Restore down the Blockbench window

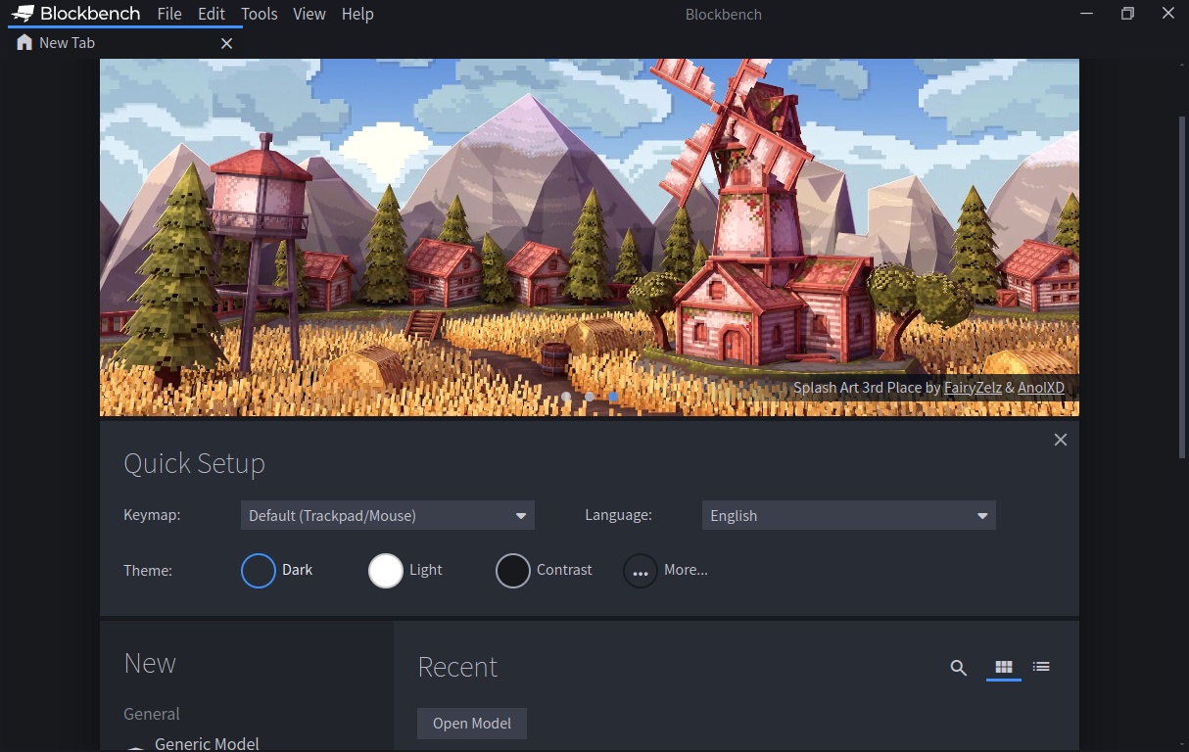[x=1127, y=14]
